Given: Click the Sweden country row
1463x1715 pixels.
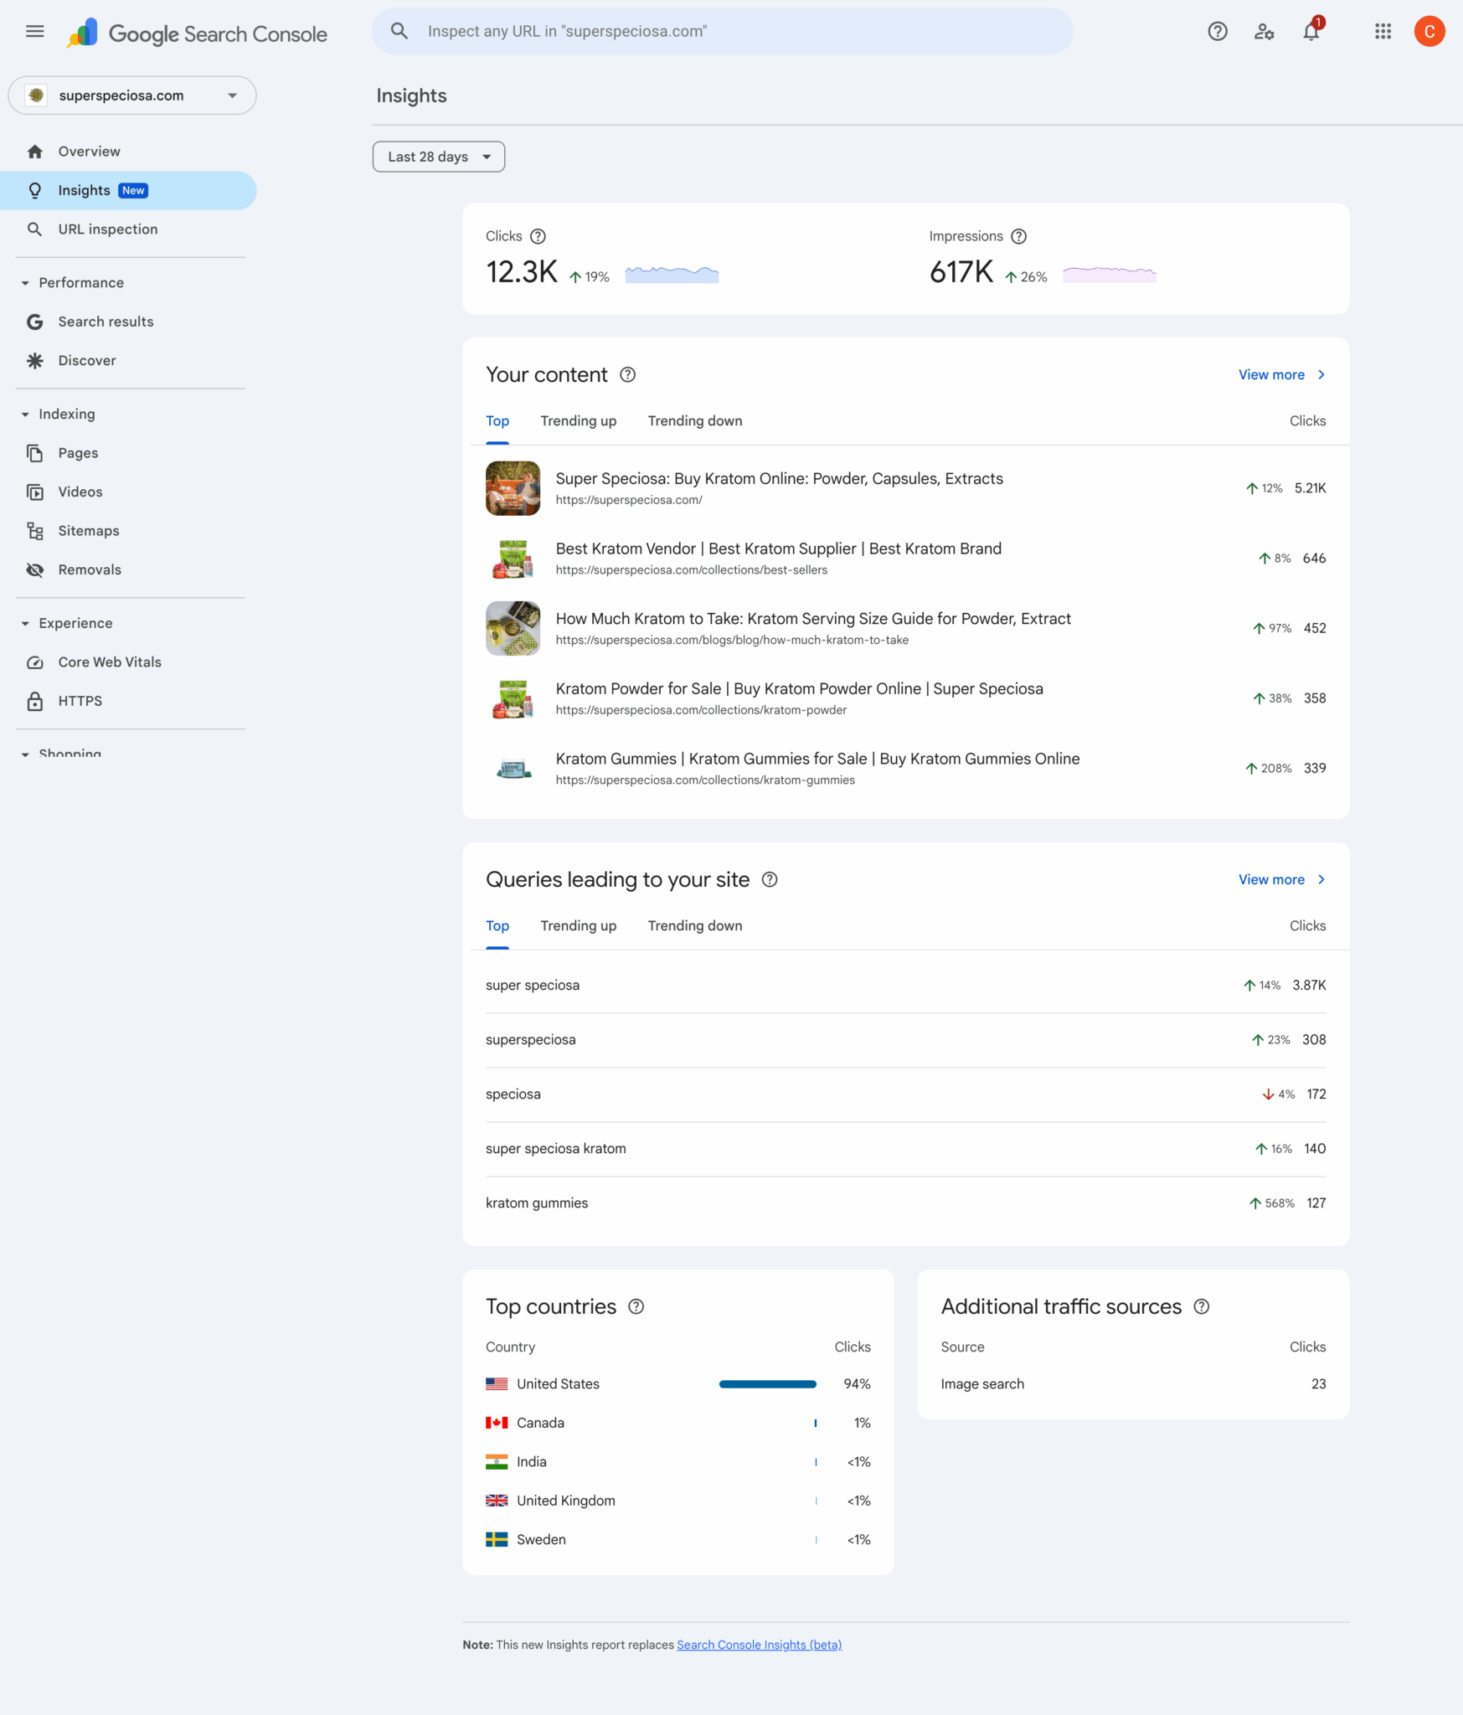Looking at the screenshot, I should point(677,1540).
